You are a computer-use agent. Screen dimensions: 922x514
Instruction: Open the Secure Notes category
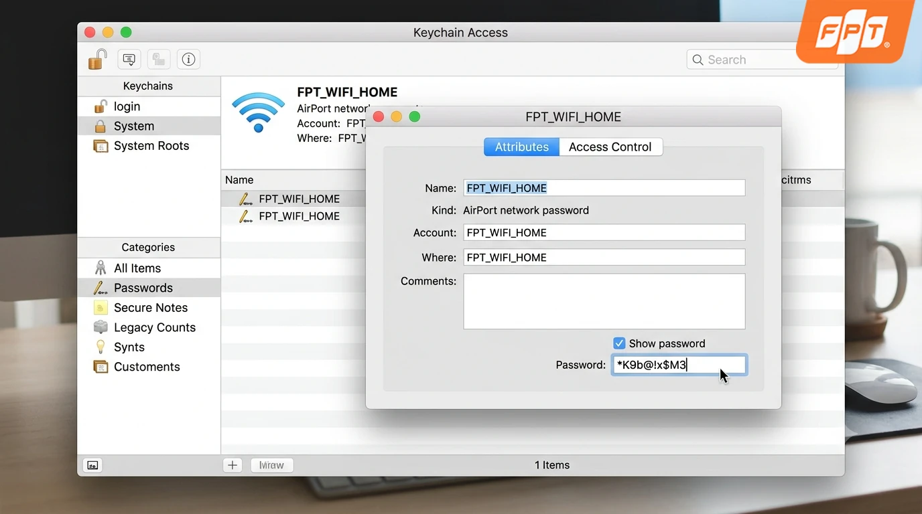point(149,308)
